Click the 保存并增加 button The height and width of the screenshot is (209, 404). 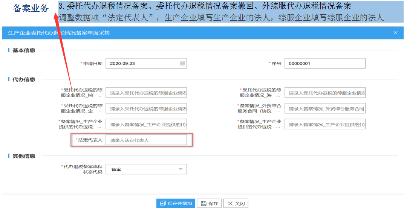[176, 203]
